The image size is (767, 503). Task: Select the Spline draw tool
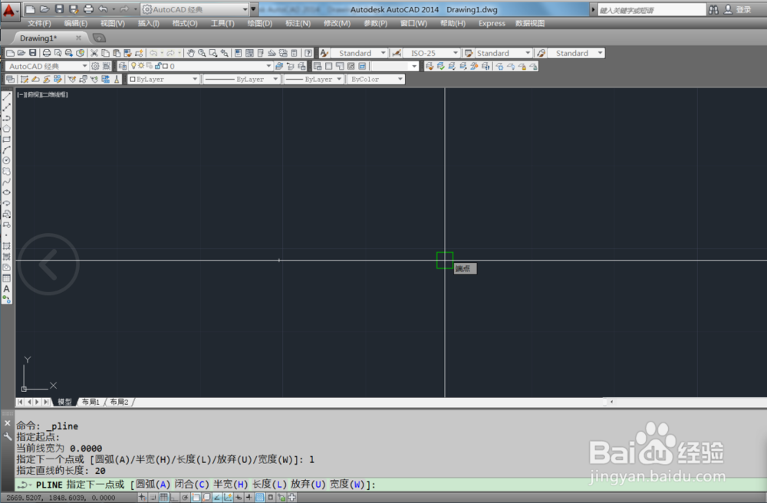click(x=6, y=182)
